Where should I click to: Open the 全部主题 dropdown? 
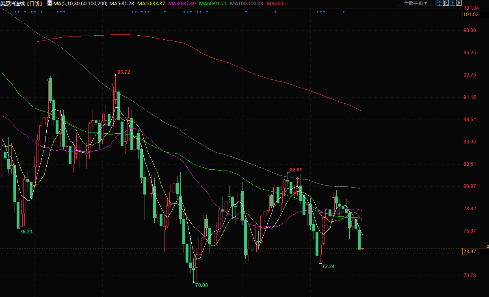[x=415, y=3]
